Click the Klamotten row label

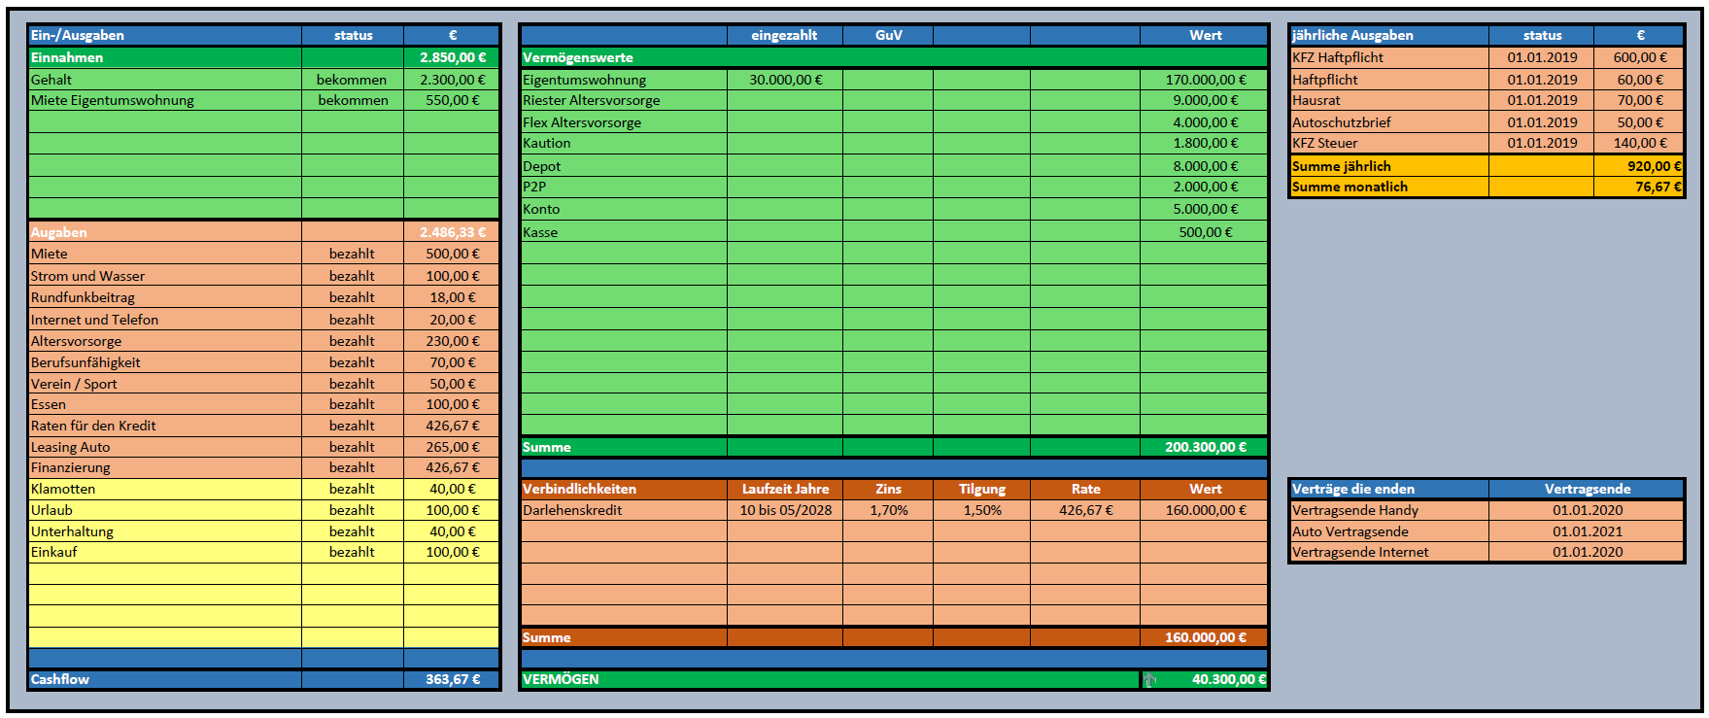[x=63, y=489]
